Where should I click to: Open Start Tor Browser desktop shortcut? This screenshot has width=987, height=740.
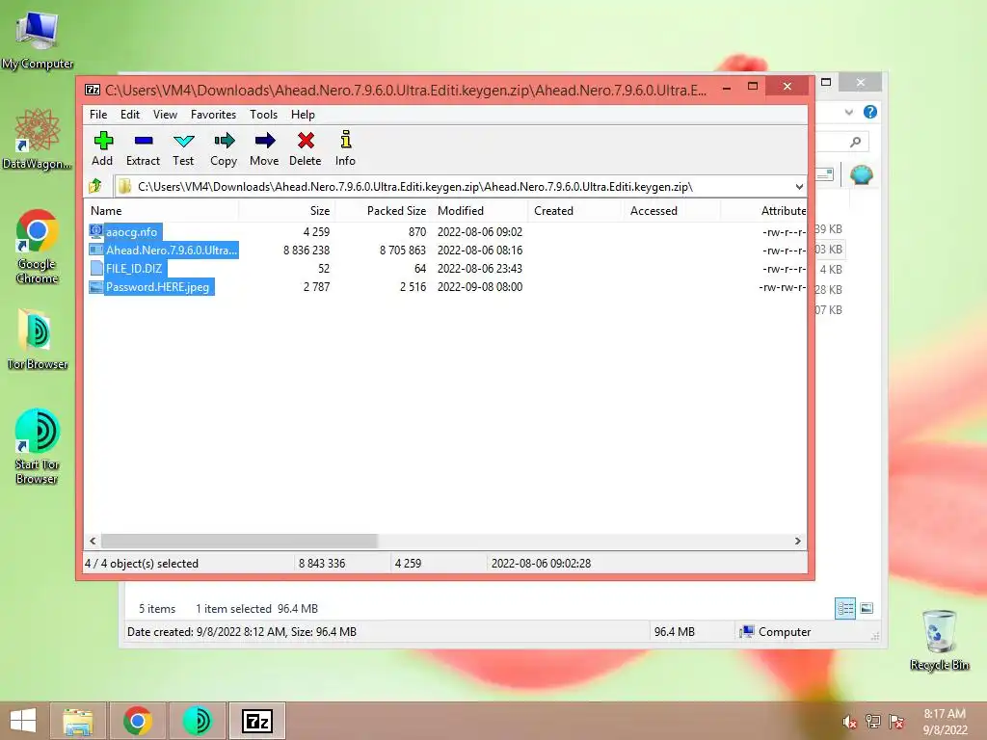coord(38,446)
